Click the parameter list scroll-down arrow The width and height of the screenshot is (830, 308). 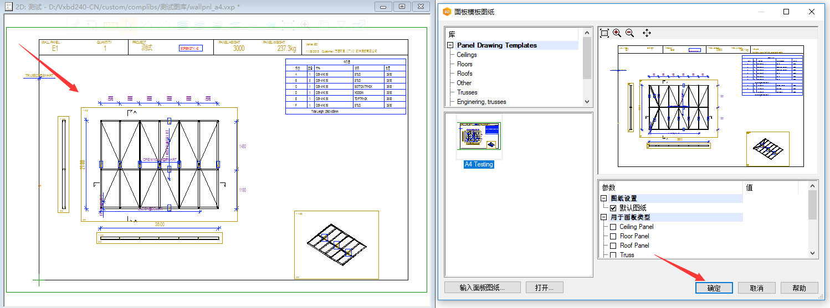click(813, 253)
